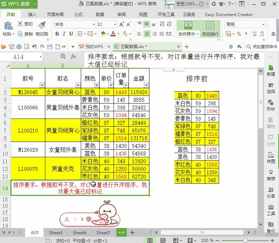Click the A14 cell name box
The height and width of the screenshot is (243, 279).
pyautogui.click(x=19, y=56)
